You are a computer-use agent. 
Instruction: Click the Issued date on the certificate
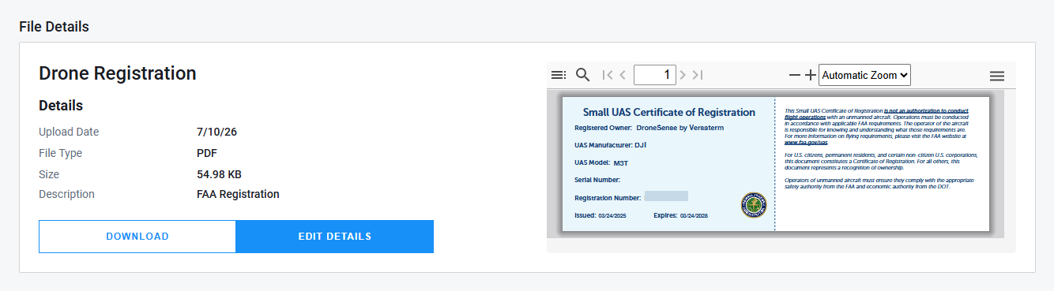[x=600, y=215]
